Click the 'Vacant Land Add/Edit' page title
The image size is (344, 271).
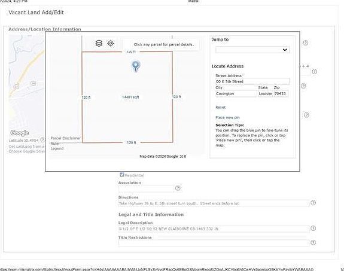pyautogui.click(x=36, y=13)
